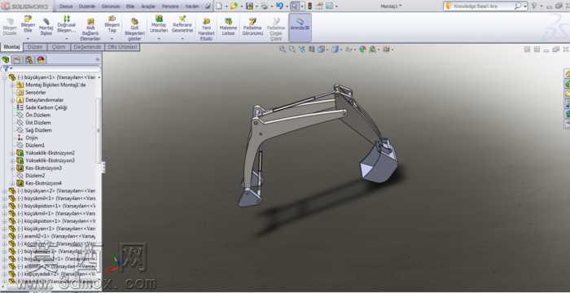Open dropdown arrow under Bileşen Ekle
Screen dimensions: 570x293
(x=28, y=37)
